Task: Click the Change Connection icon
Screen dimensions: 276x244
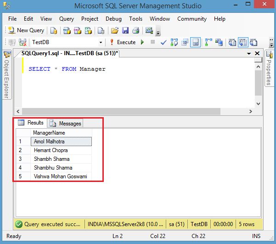Action: point(23,42)
